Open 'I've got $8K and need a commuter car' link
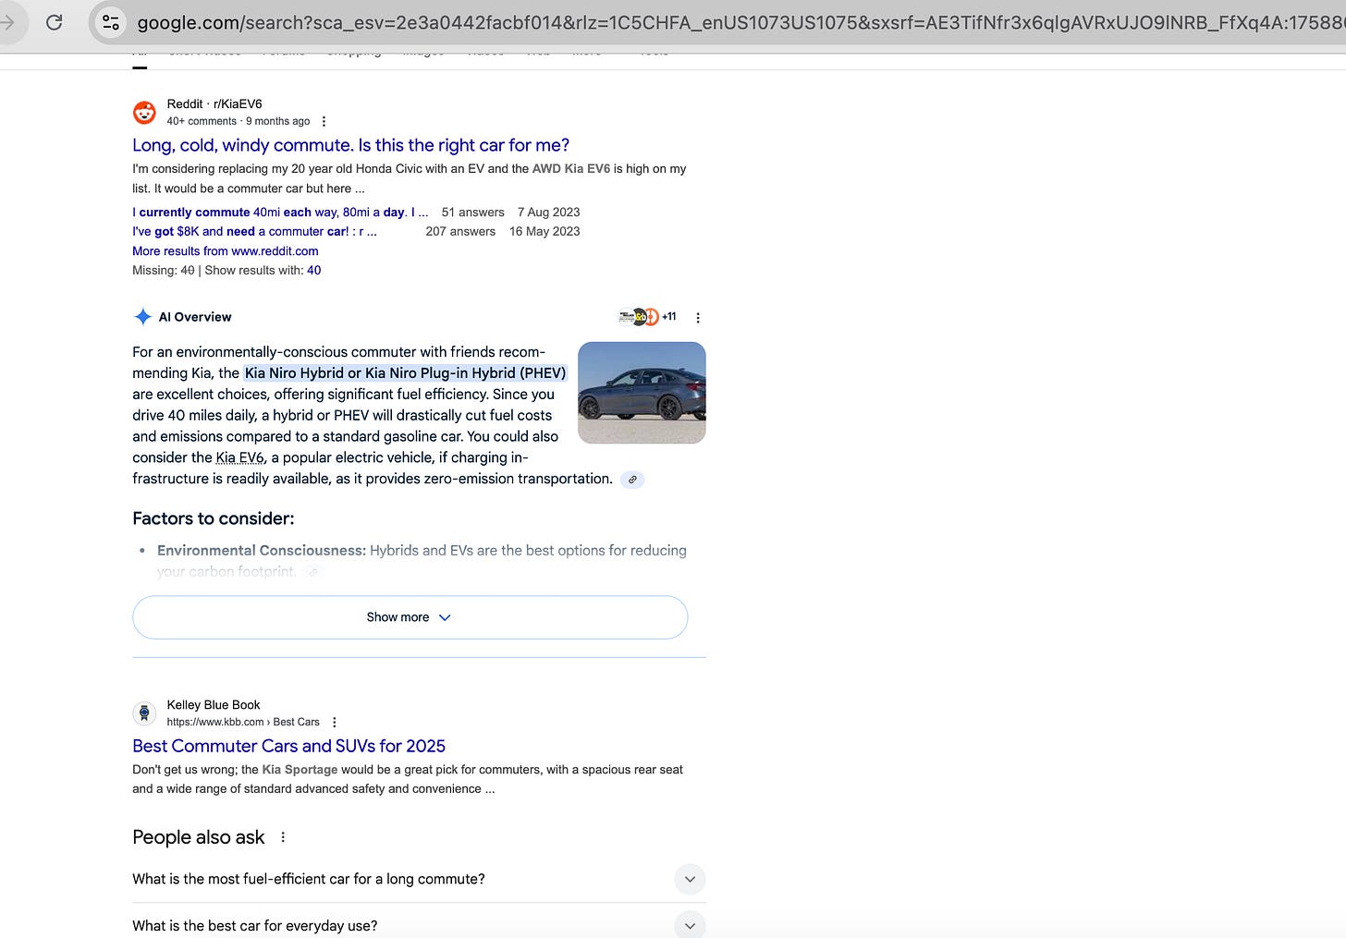 254,232
